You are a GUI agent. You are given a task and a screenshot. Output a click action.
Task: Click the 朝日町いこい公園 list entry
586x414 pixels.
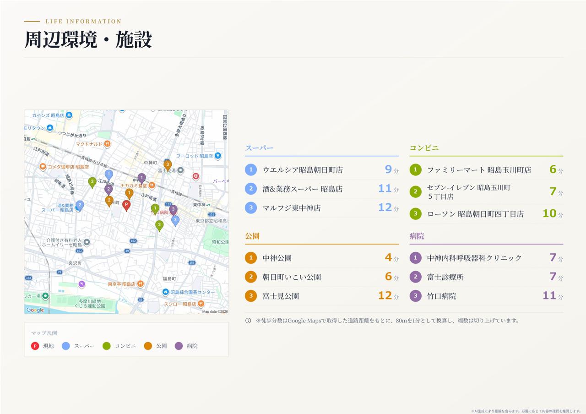322,277
